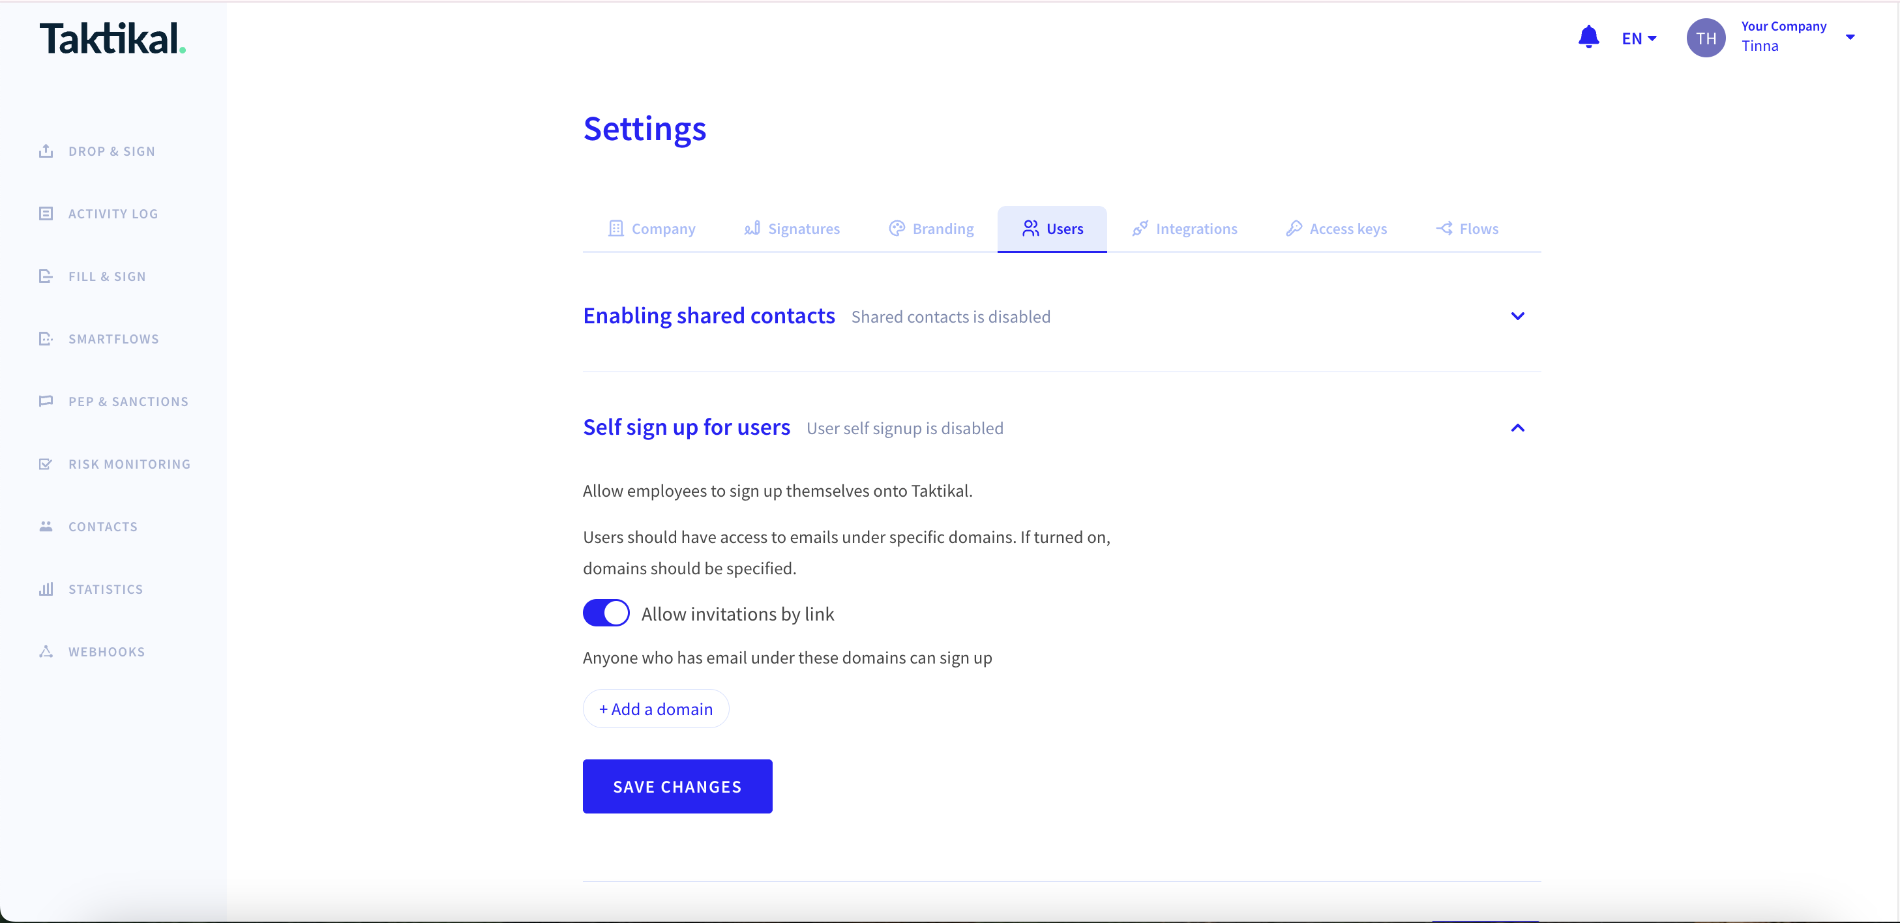Open the Integrations tab

pos(1185,229)
